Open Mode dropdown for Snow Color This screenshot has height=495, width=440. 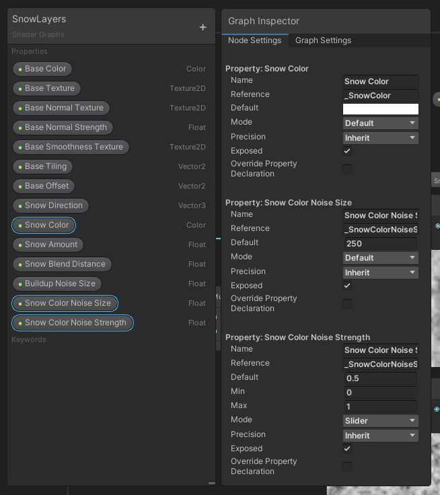click(x=380, y=123)
